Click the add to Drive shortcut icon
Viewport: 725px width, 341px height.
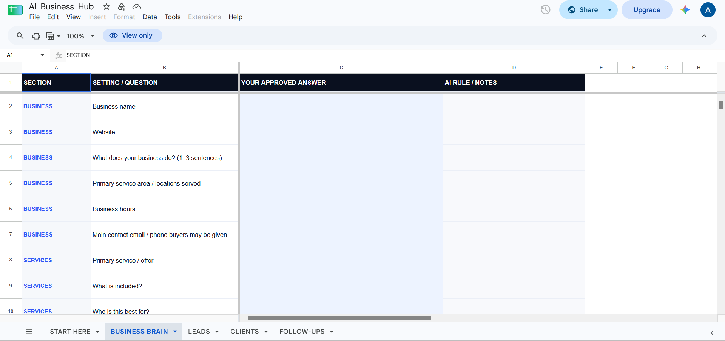point(122,6)
